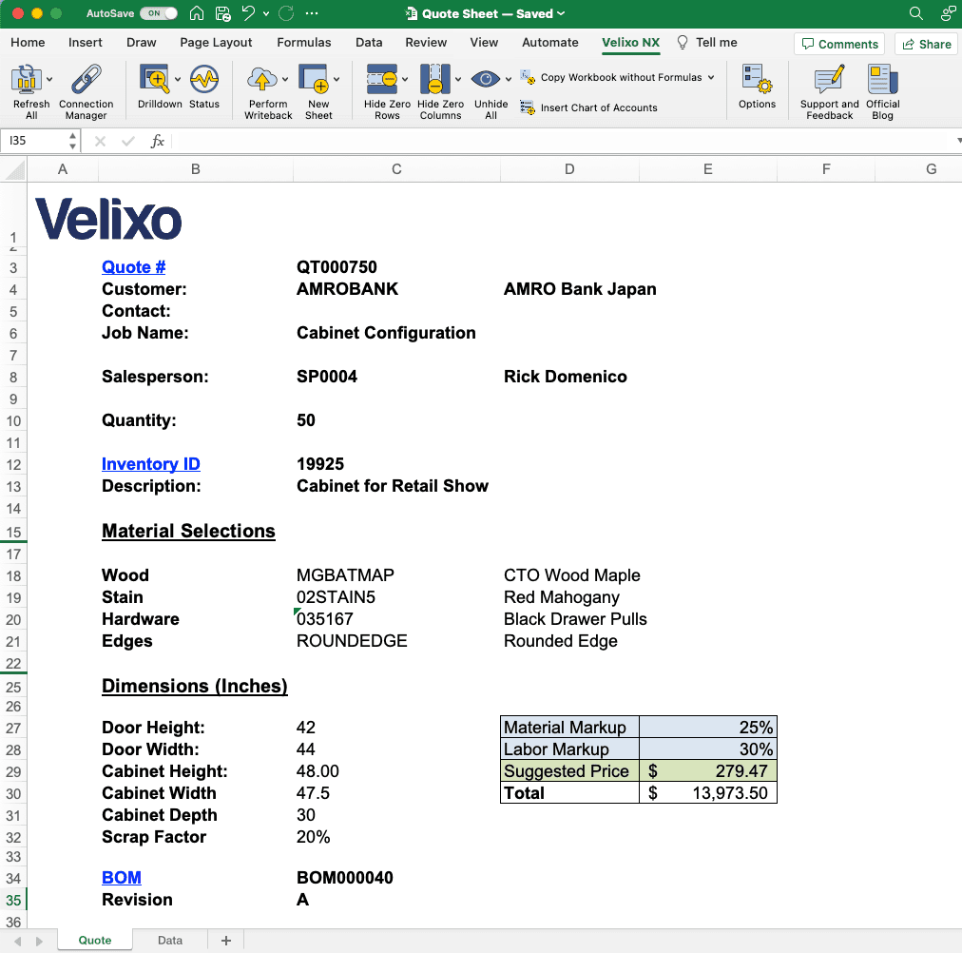Expand the Copy Workbook dropdown arrow
Viewport: 962px width, 953px height.
tap(711, 77)
